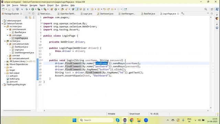The image size is (220, 124).
Task: Click the green Run button icon
Action: coord(33,9)
